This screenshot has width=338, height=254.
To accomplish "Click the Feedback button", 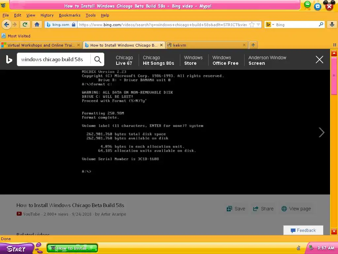I will (x=303, y=230).
